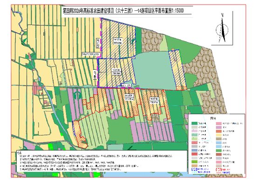Image resolution: width=257 pixels, height=182 pixels.
Task: Click the blue hatched box legend symbol
Action: coord(195,169)
